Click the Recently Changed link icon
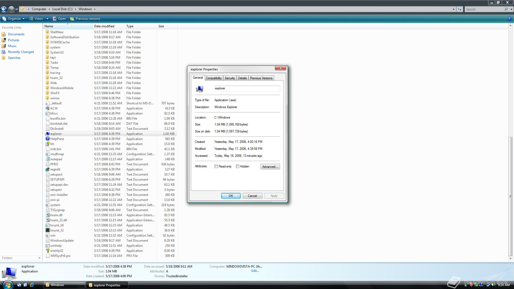 click(x=4, y=52)
